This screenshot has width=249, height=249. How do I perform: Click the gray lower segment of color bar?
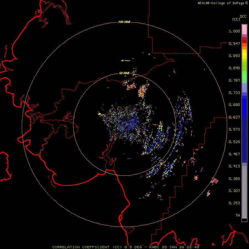tap(244, 192)
